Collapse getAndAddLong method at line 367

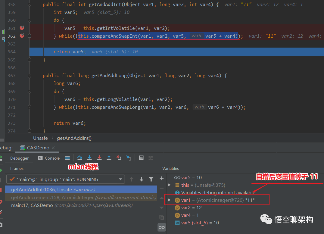[29, 76]
